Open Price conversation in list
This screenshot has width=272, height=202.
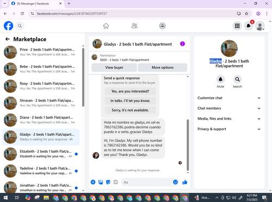[x=41, y=52]
